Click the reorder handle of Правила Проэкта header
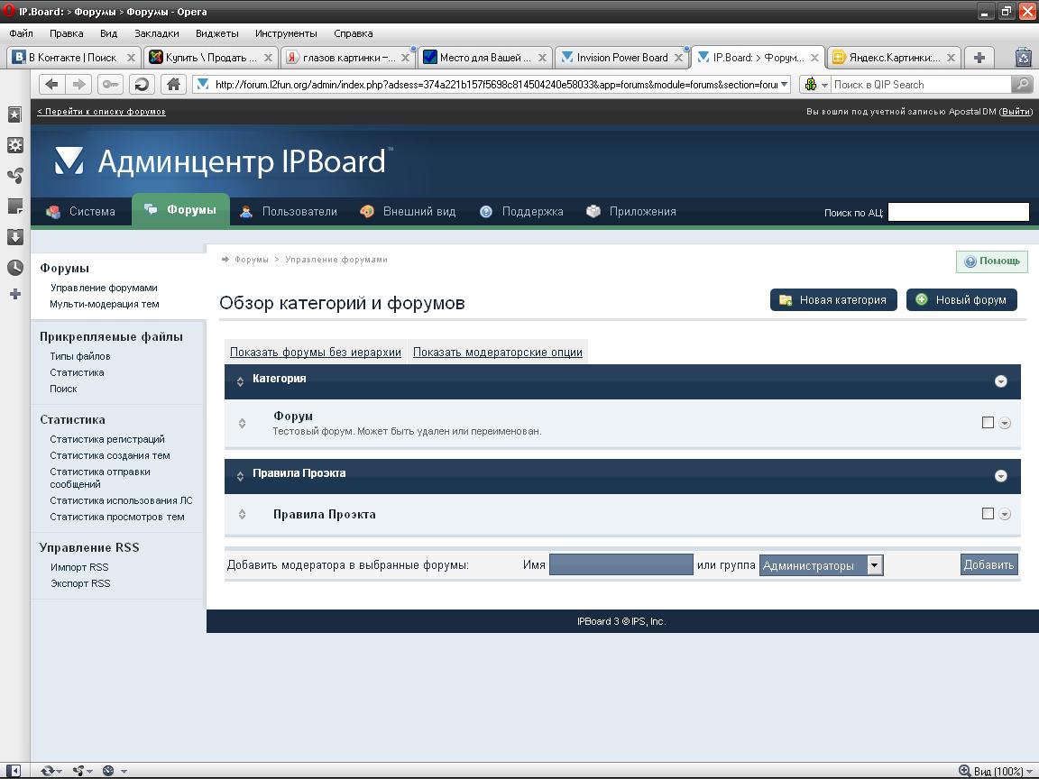Viewport: 1039px width, 779px height. tap(240, 476)
